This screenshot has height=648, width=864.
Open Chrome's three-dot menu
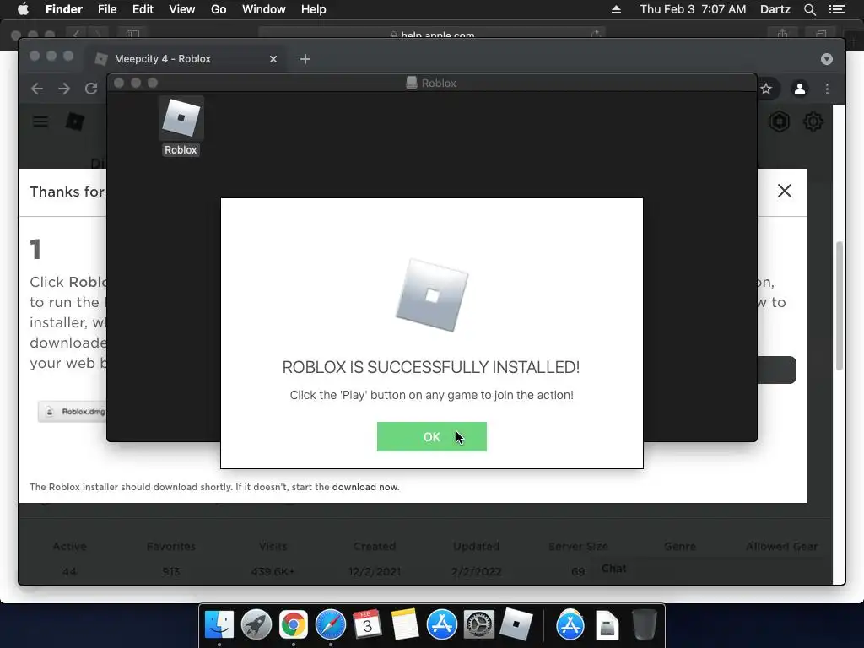pyautogui.click(x=827, y=89)
